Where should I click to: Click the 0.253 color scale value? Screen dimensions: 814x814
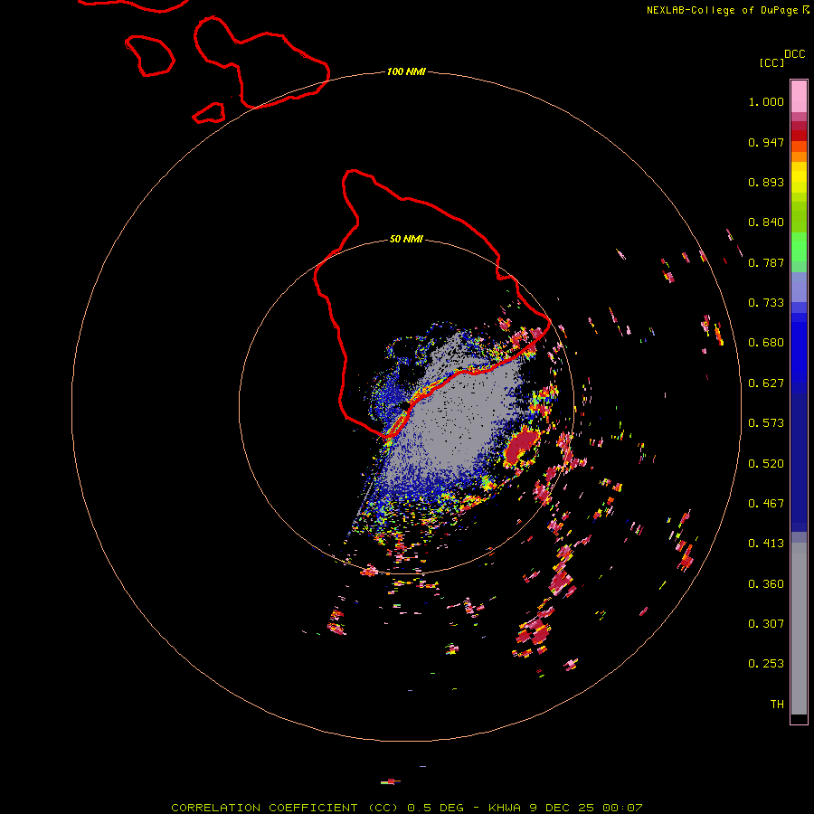point(766,664)
